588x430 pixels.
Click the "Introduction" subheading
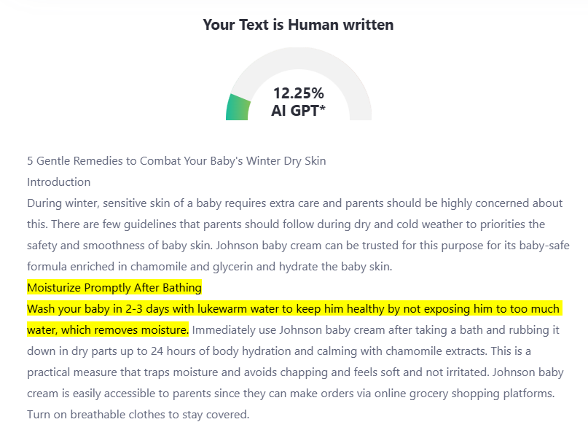pyautogui.click(x=59, y=181)
